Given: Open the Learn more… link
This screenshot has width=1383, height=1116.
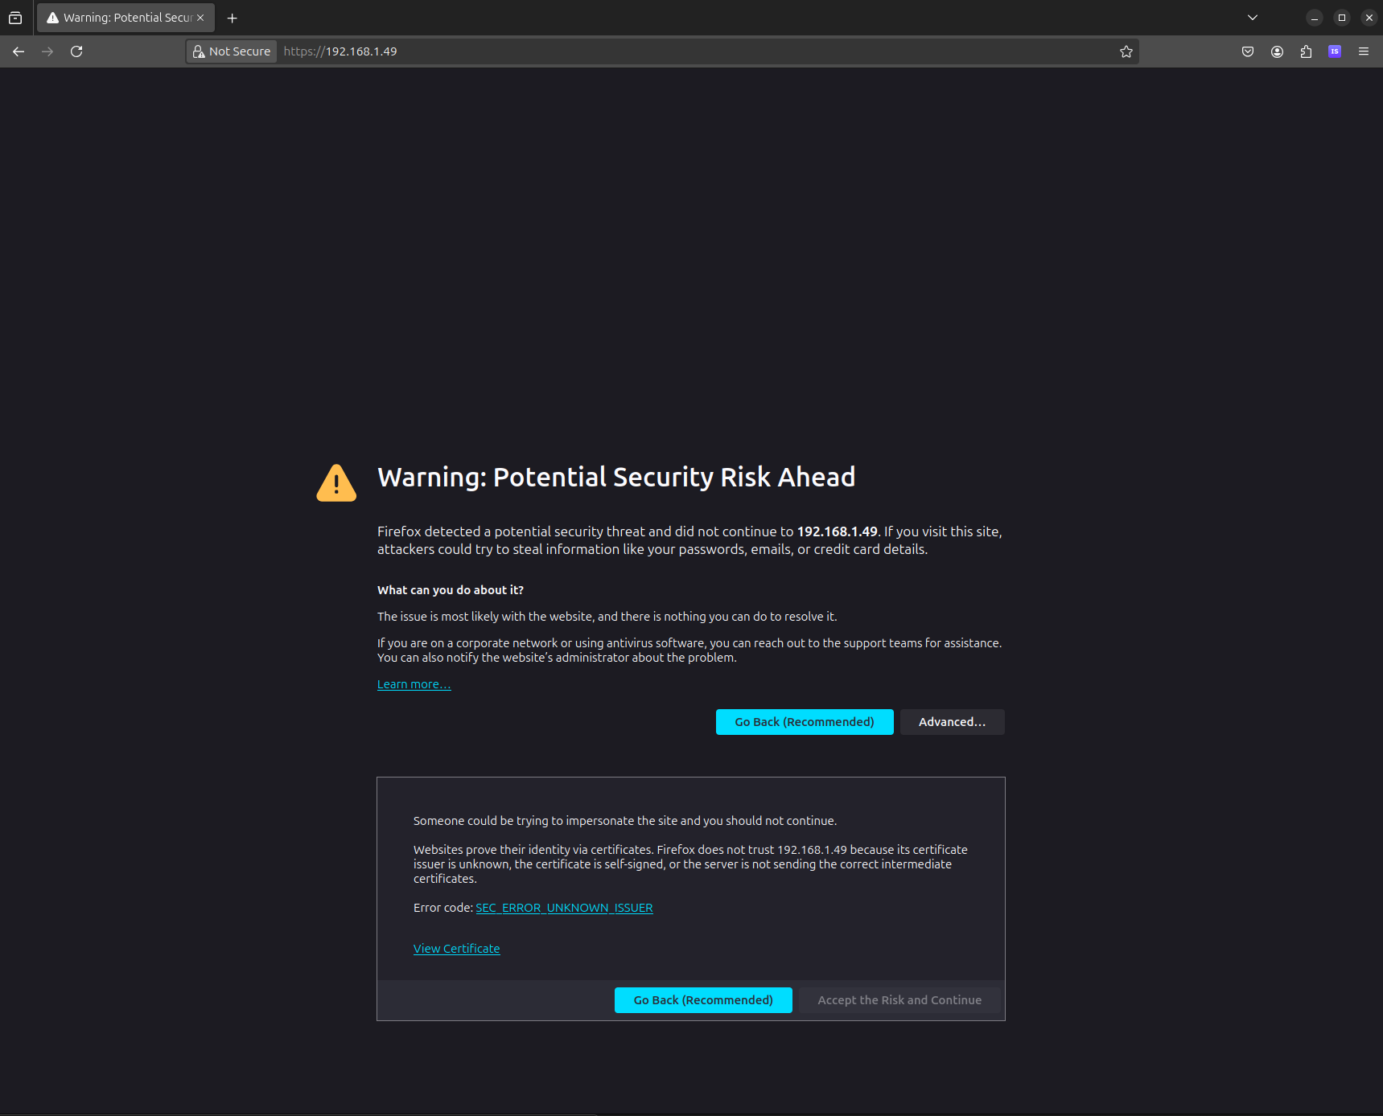Looking at the screenshot, I should tap(414, 684).
